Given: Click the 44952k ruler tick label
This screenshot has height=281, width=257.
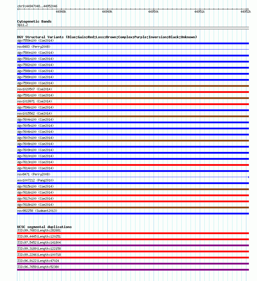Looking at the screenshot, I should 246,12.
